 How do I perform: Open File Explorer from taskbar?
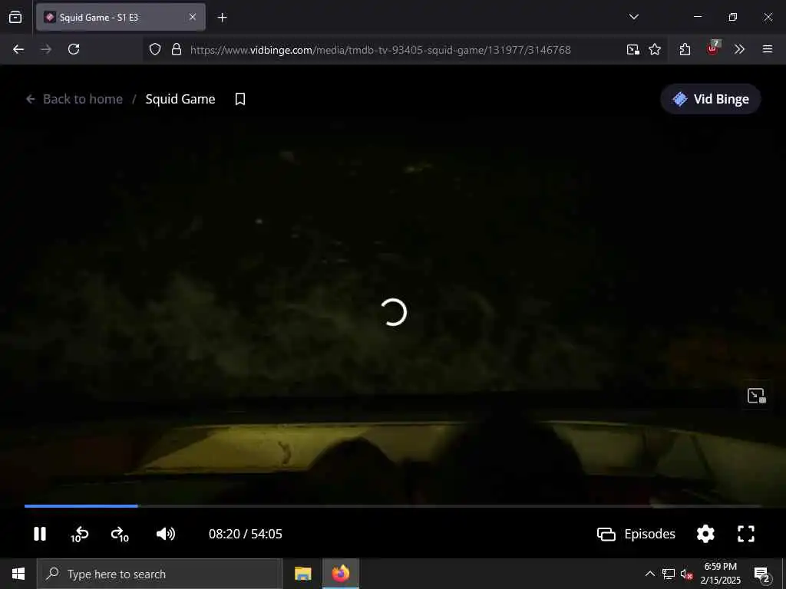(302, 574)
